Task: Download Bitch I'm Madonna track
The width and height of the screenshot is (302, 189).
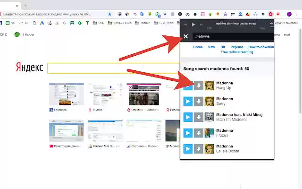Action: pyautogui.click(x=198, y=117)
